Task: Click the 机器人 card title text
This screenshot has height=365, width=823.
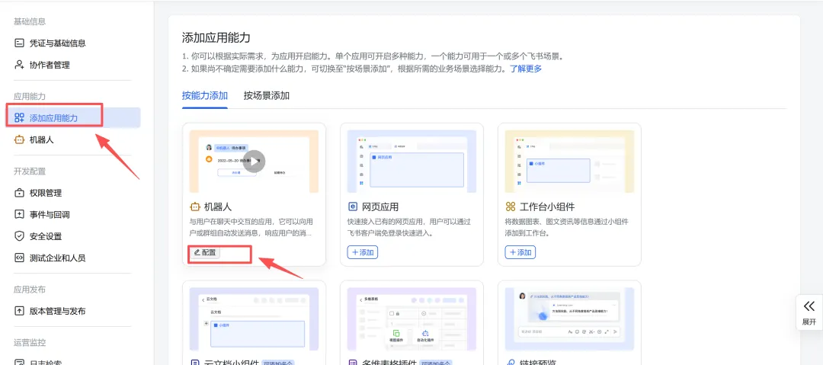Action: pos(217,207)
